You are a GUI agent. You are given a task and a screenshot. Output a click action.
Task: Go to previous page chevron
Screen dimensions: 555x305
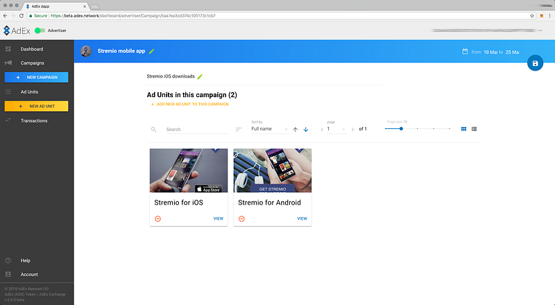point(322,130)
